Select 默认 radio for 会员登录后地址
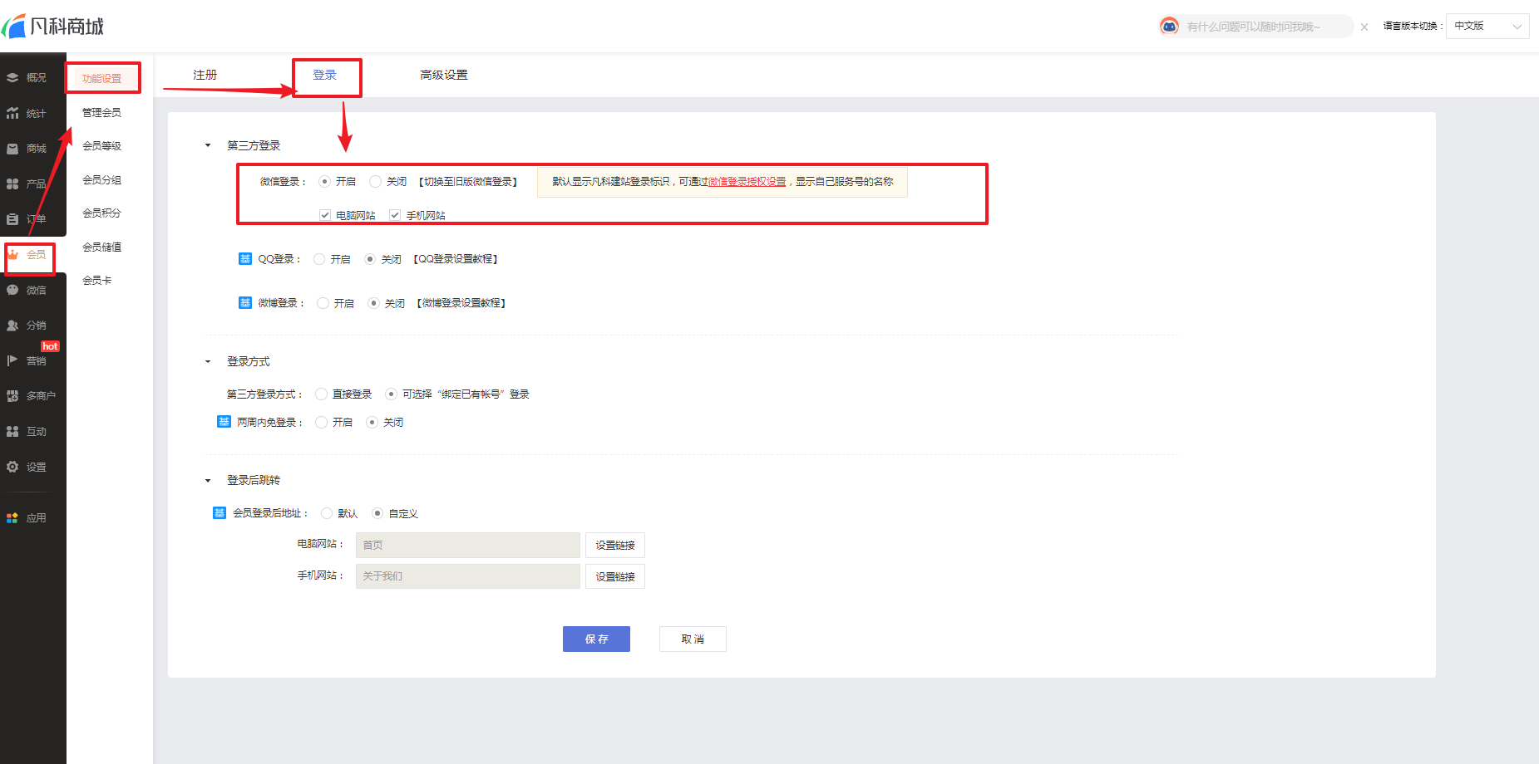This screenshot has width=1539, height=764. click(327, 513)
